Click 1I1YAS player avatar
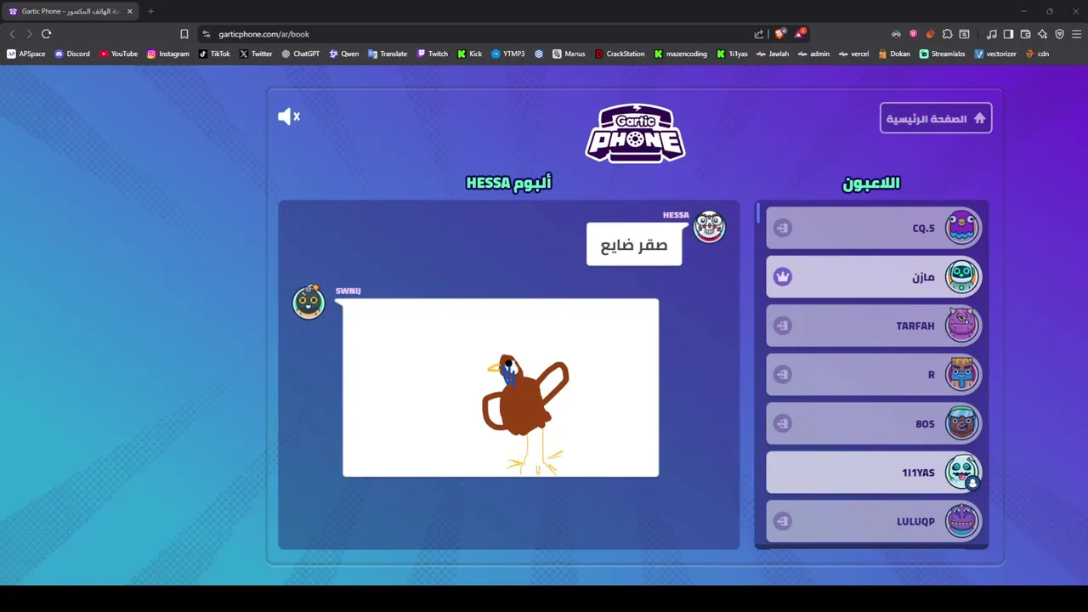Screen dimensions: 1088x612 pos(962,472)
